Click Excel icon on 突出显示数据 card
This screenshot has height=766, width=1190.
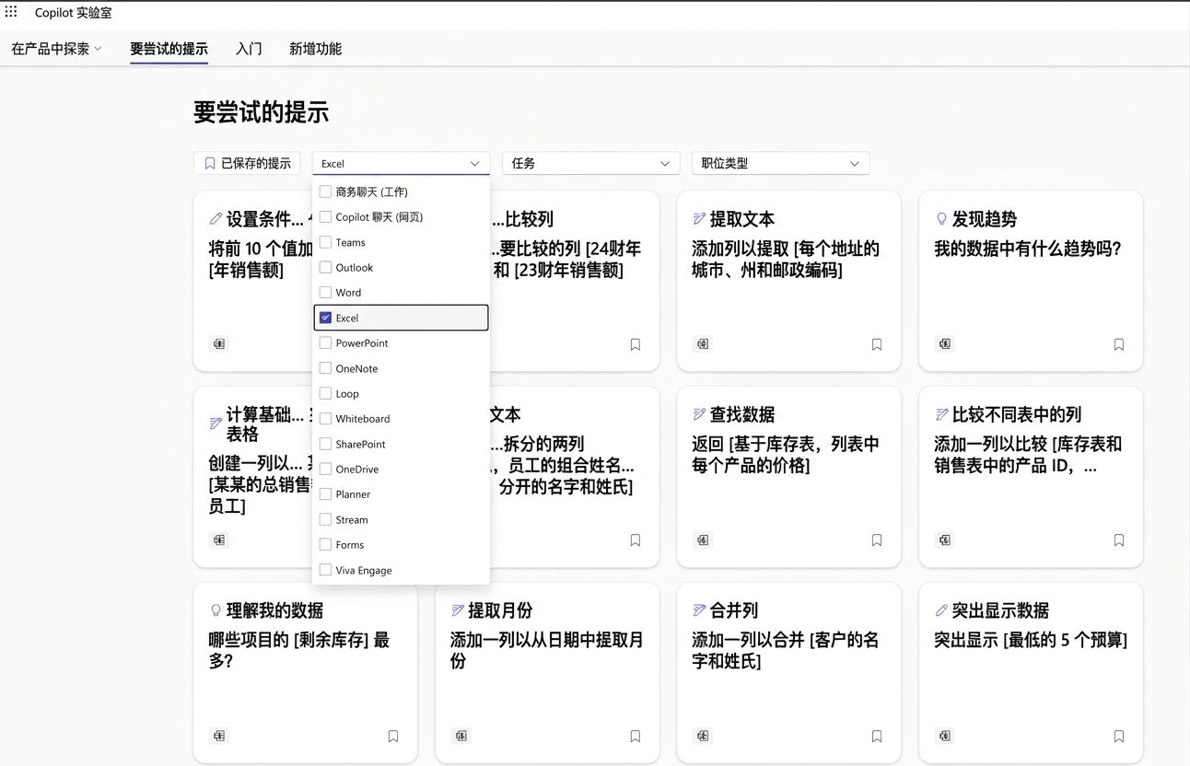tap(945, 736)
